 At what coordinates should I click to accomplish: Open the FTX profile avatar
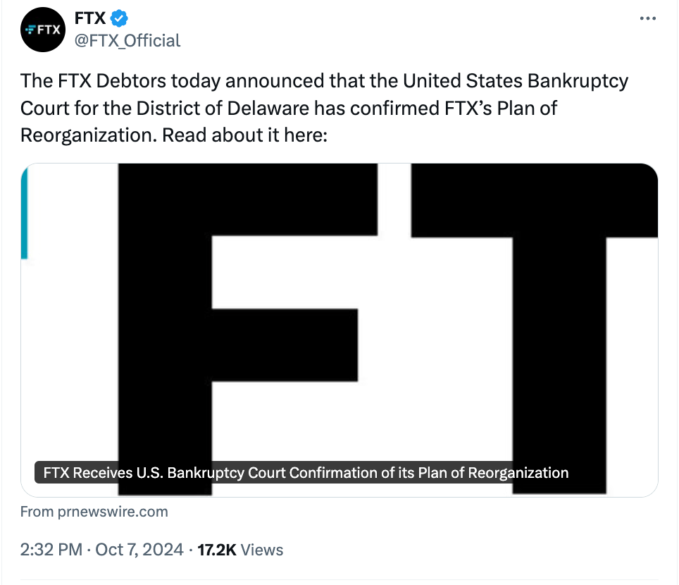tap(43, 30)
